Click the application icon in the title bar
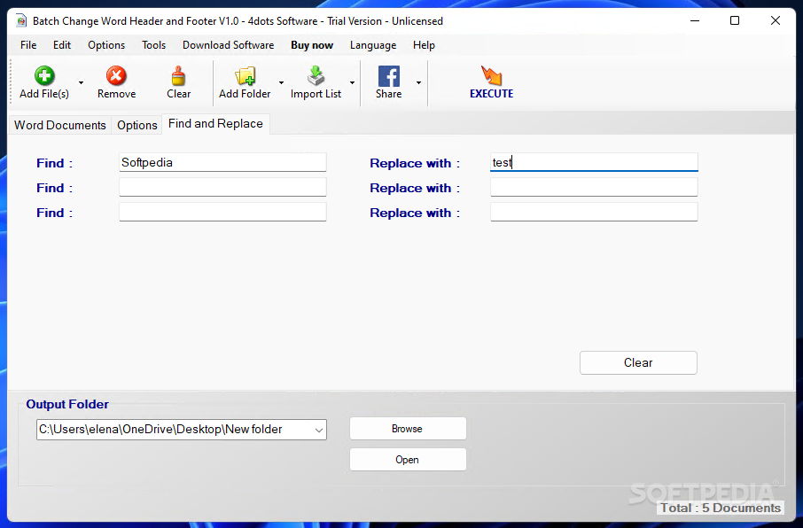Viewport: 803px width, 528px height. click(x=21, y=21)
